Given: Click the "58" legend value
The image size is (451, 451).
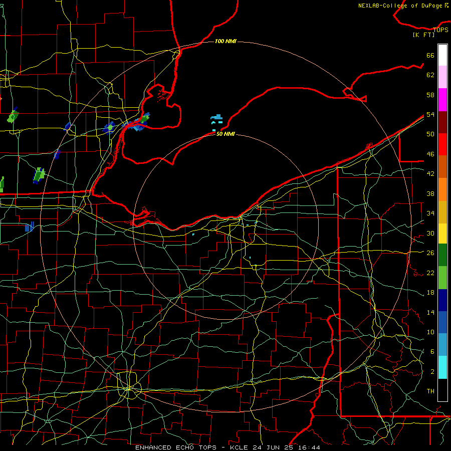Looking at the screenshot, I should [x=430, y=95].
